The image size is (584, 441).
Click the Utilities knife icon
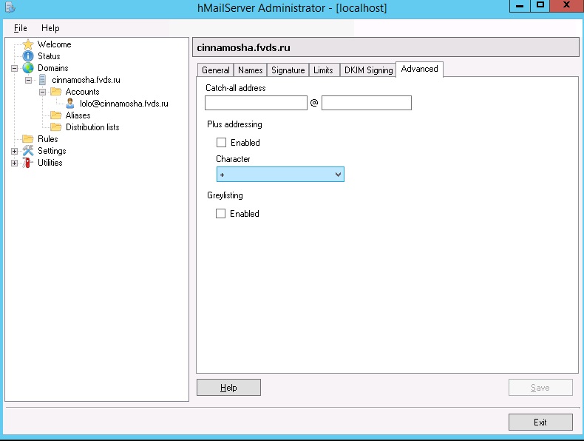[27, 163]
